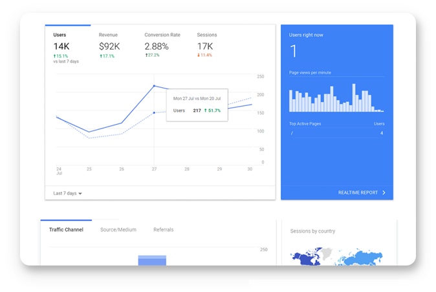Click the chevron arrow next to Realtime Report

(x=384, y=193)
